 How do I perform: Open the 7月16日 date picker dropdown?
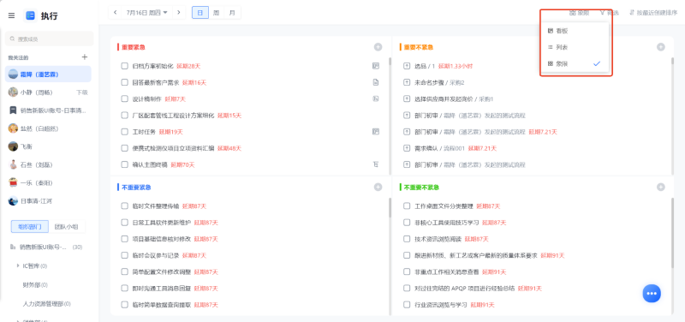(x=147, y=13)
